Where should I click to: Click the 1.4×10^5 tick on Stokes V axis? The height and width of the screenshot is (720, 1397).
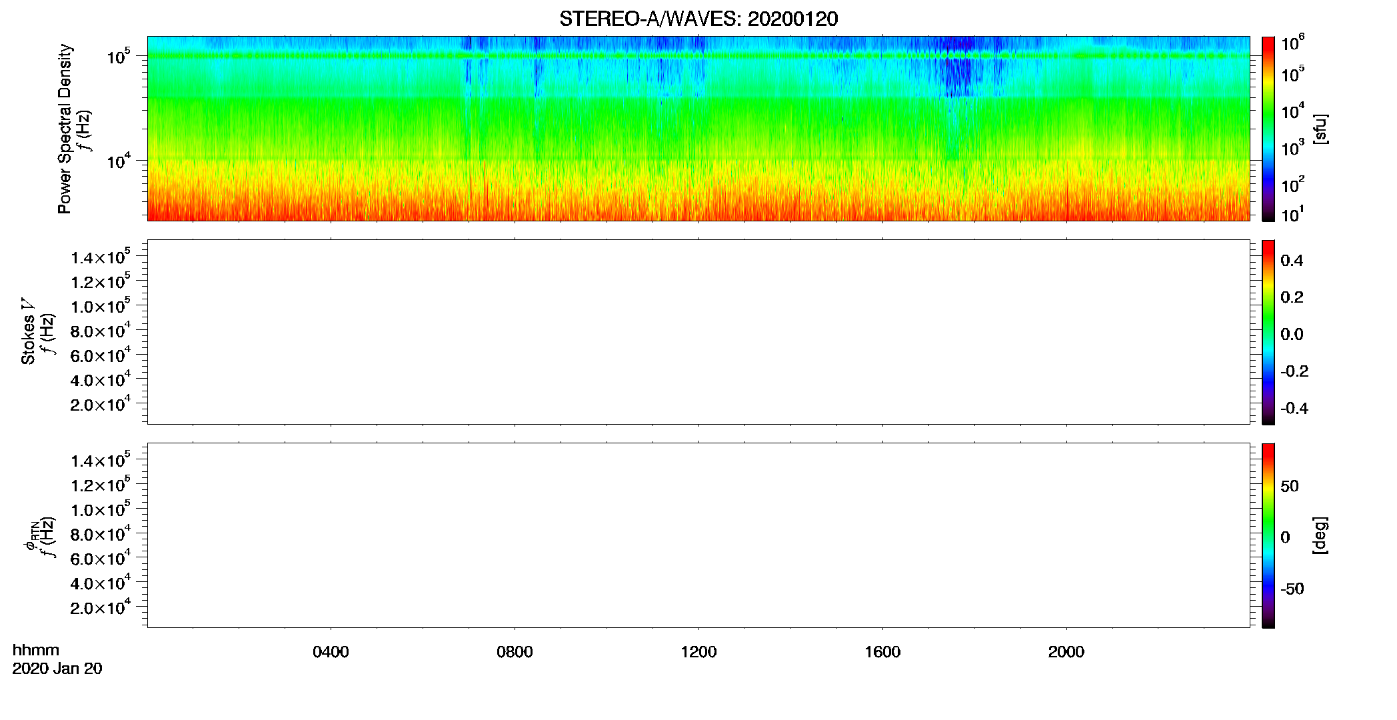101,257
